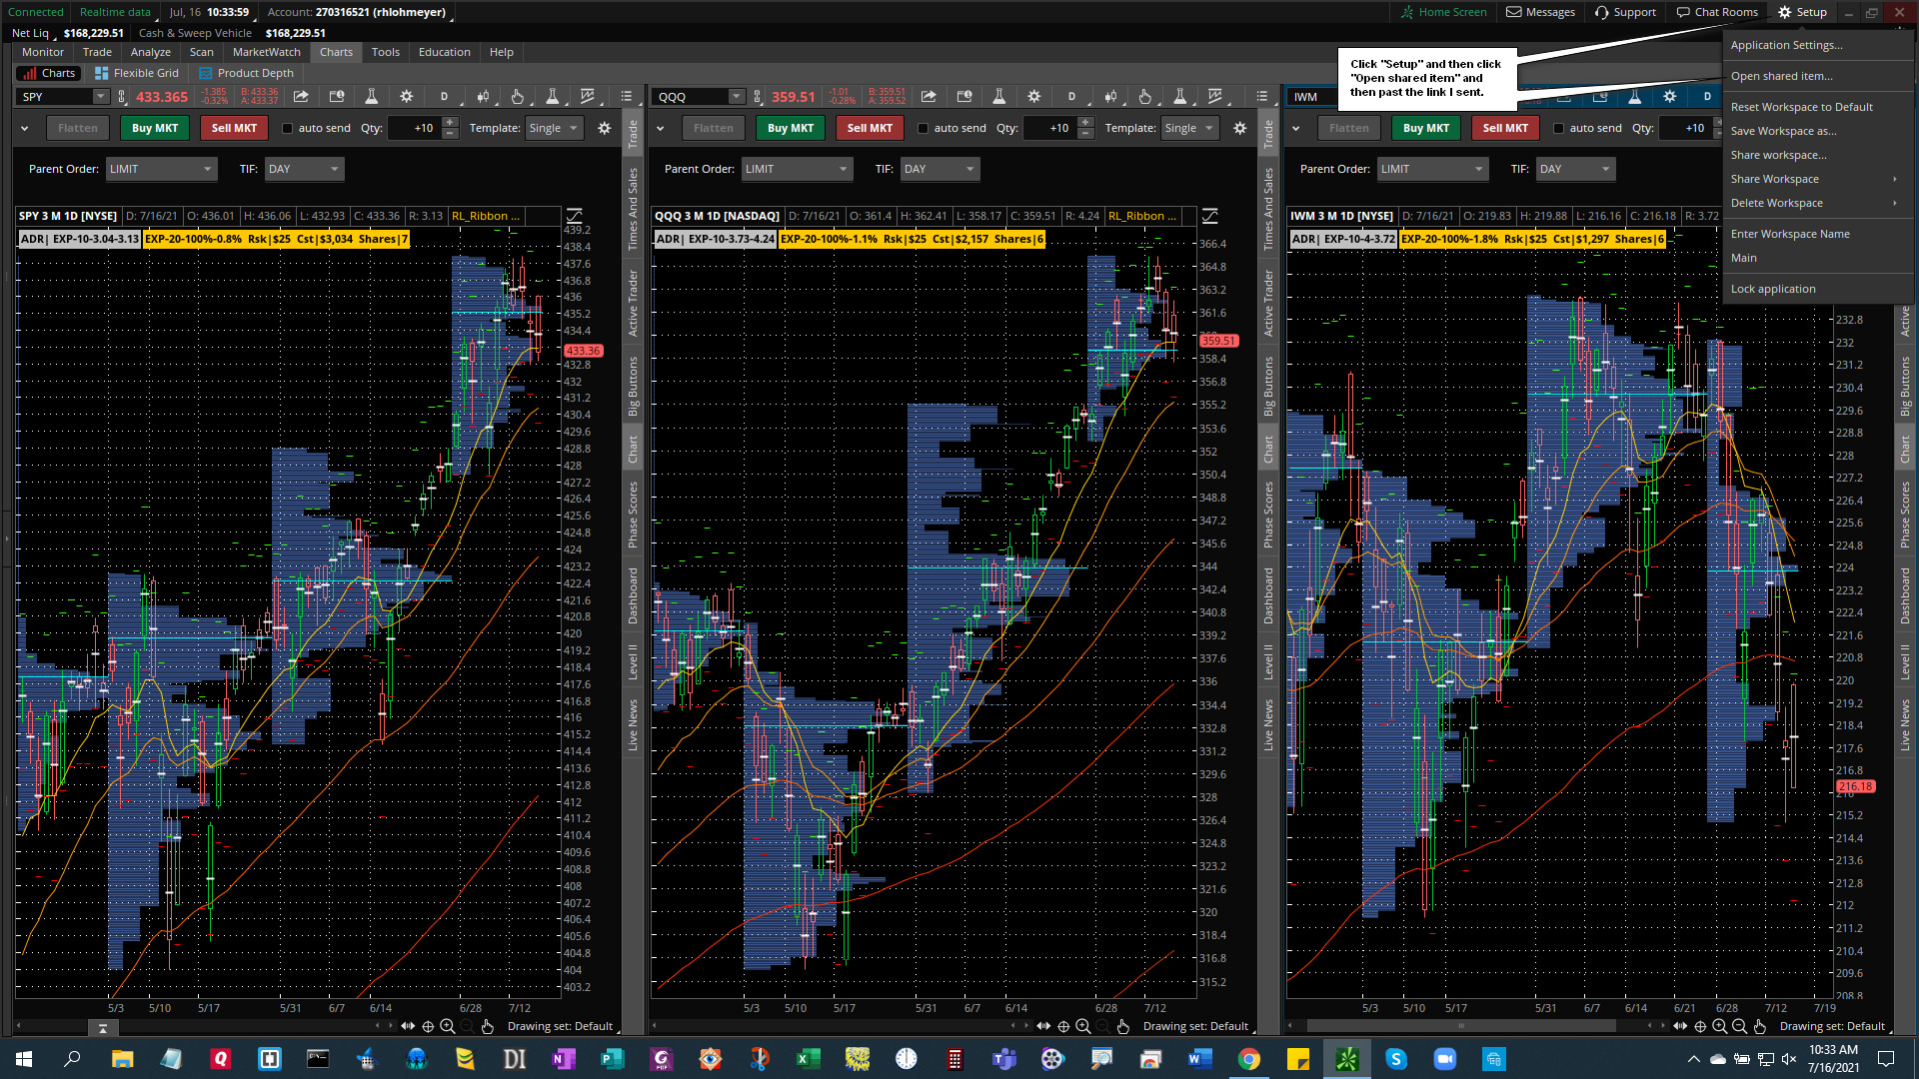The image size is (1919, 1079).
Task: Open SPY Template Single dropdown
Action: point(554,128)
